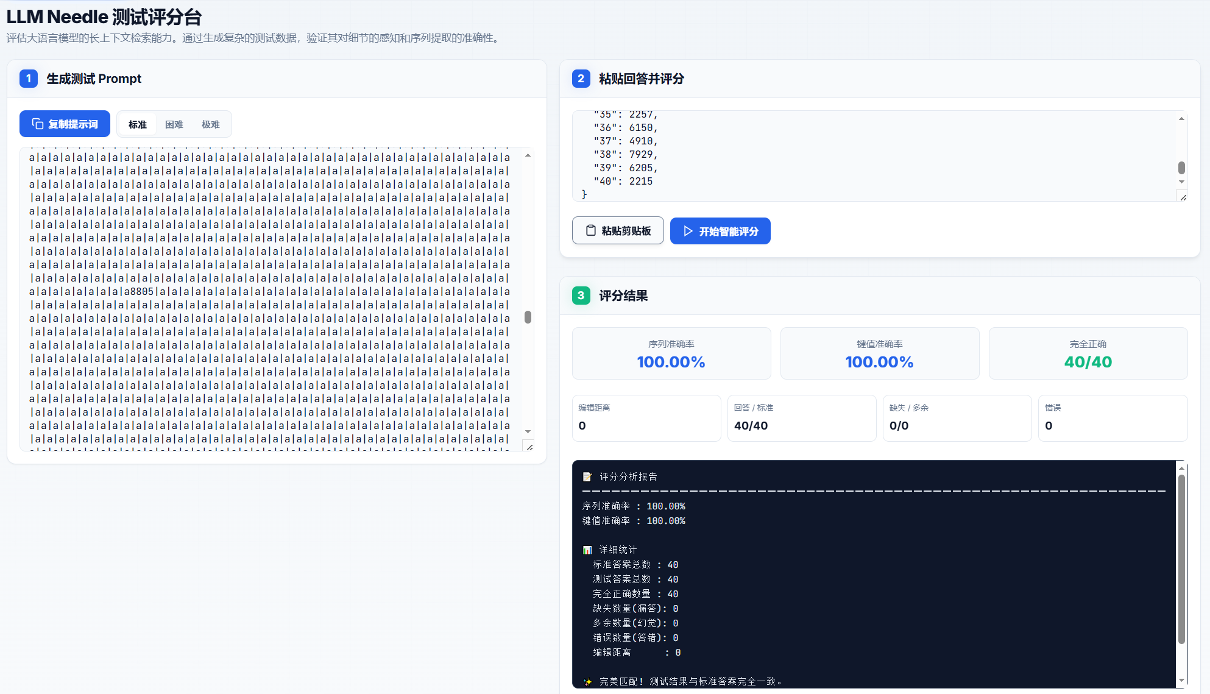Click prompt textarea scroll down arrow
The image size is (1210, 694).
coord(528,431)
